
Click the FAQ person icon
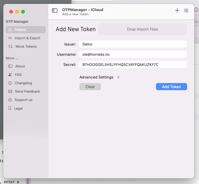[x=10, y=75]
